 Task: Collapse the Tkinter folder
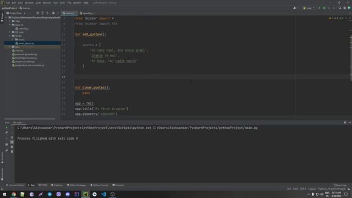coord(10,36)
